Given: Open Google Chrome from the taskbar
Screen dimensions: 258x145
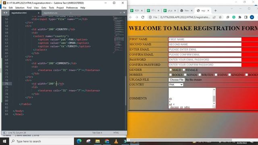Looking at the screenshot, I should click(x=107, y=141).
